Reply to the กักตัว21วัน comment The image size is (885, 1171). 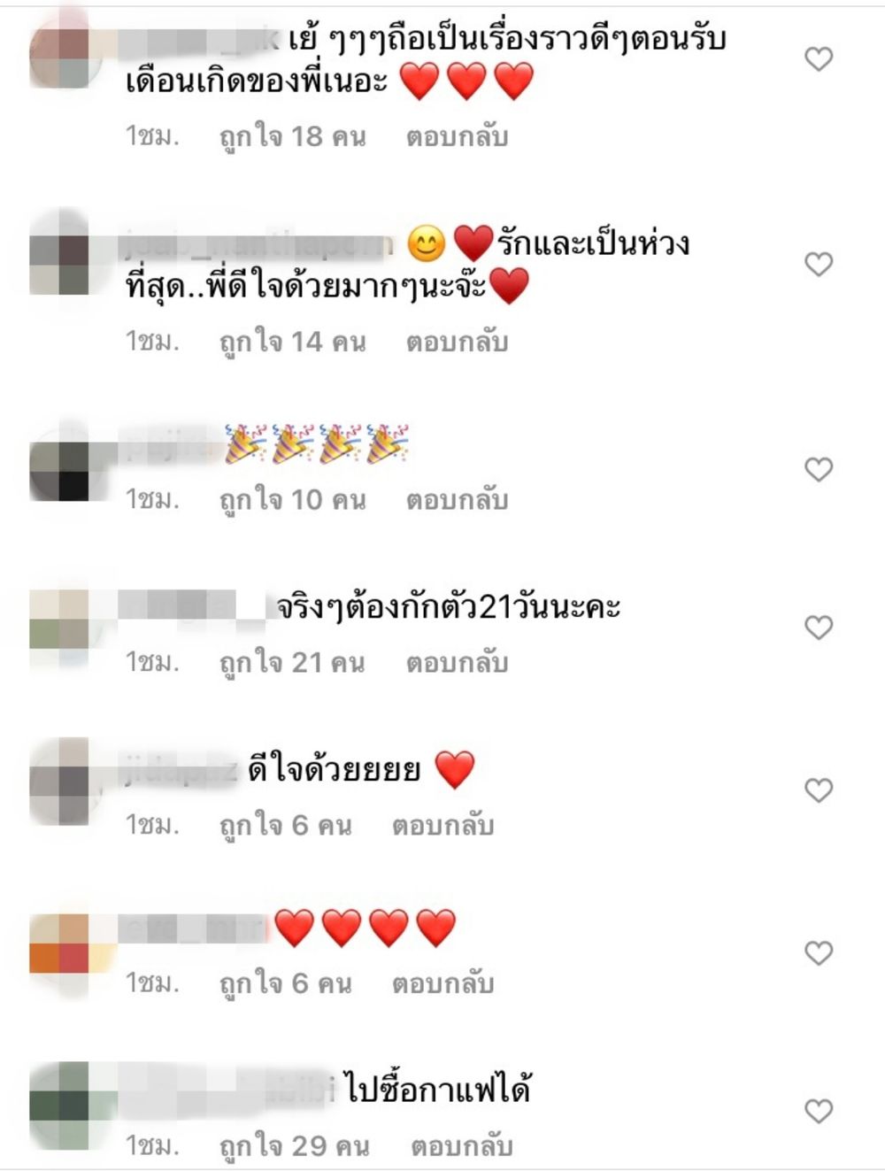click(458, 662)
